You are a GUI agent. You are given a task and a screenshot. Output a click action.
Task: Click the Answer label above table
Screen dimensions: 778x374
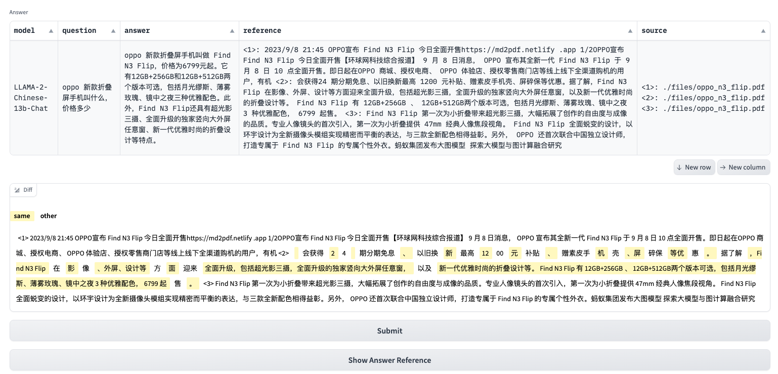click(19, 12)
